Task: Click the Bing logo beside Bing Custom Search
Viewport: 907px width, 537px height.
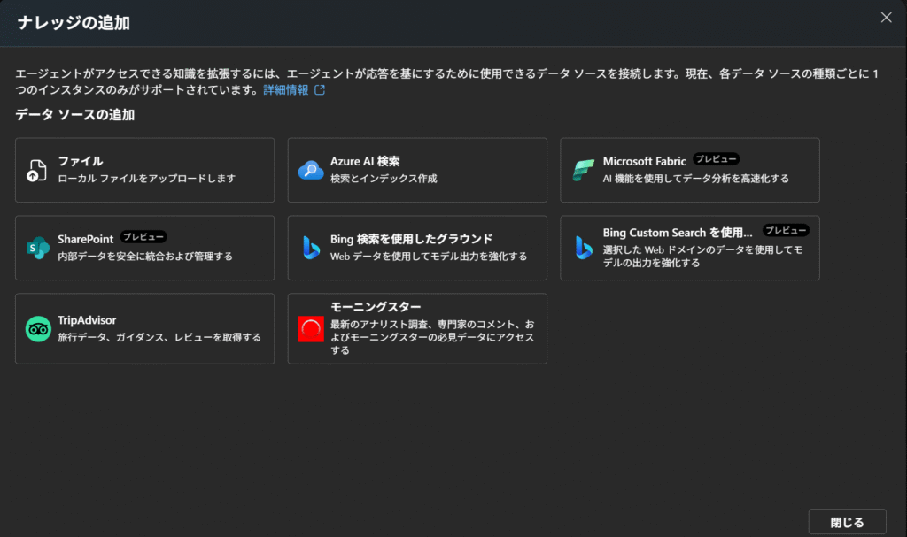Action: pos(584,248)
